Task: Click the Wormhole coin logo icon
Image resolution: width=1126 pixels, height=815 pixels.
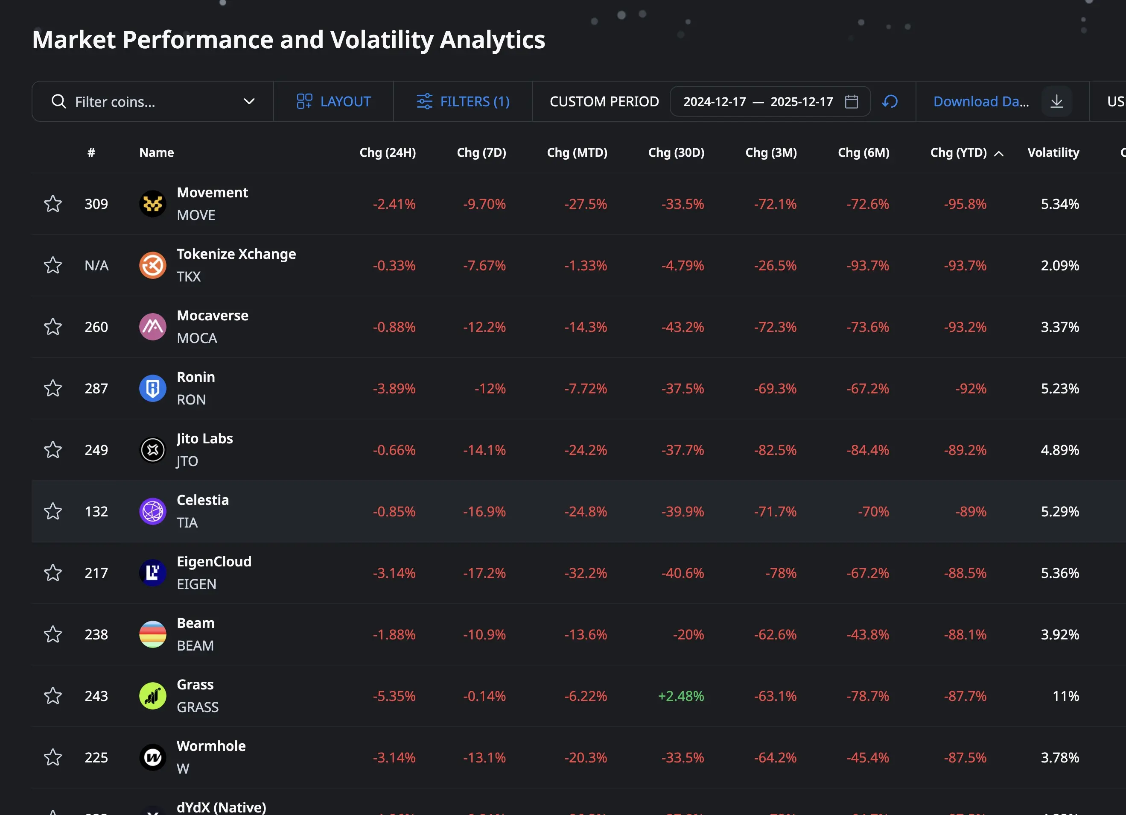Action: coord(152,757)
